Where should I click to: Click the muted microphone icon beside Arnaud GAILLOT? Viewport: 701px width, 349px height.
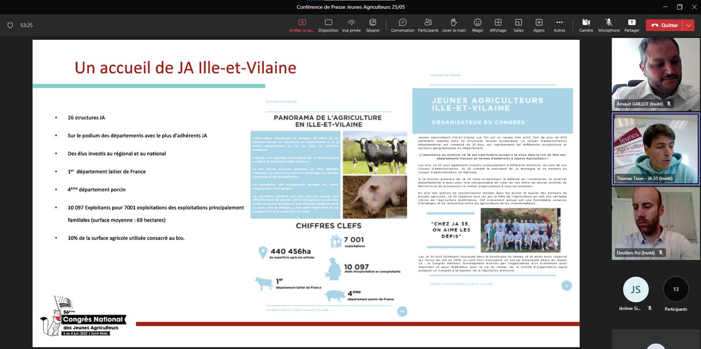coord(669,103)
